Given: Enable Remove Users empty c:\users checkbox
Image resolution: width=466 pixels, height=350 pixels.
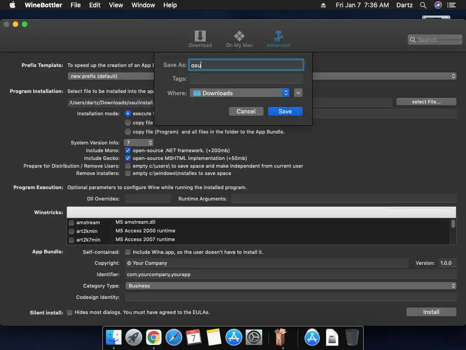Looking at the screenshot, I should [x=128, y=166].
